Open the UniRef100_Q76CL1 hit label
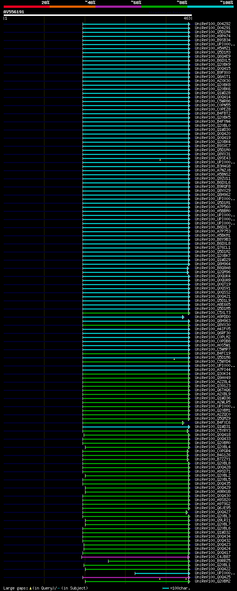 tap(213, 248)
